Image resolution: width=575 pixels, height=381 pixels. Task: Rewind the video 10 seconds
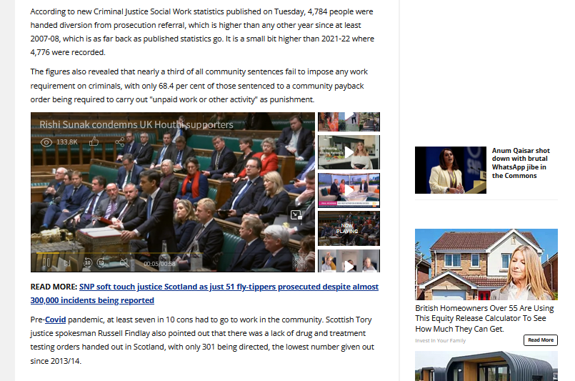tap(88, 262)
